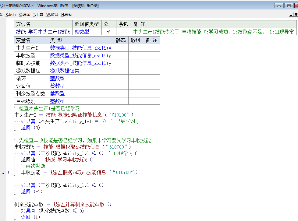Click the 整数型 return type cell
This screenshot has width=298, height=221.
coord(82,32)
